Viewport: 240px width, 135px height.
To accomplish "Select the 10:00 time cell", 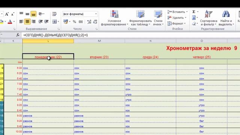I will (x=13, y=132).
